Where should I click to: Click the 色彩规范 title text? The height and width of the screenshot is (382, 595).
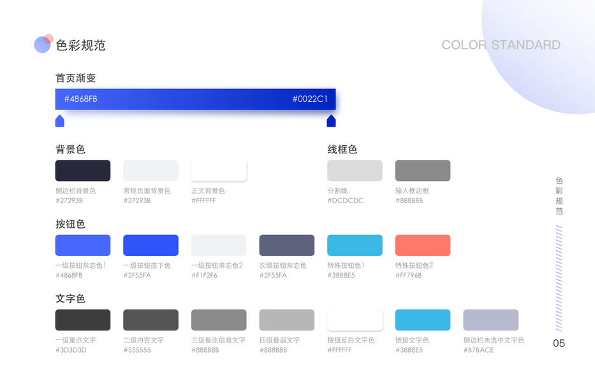pos(81,45)
